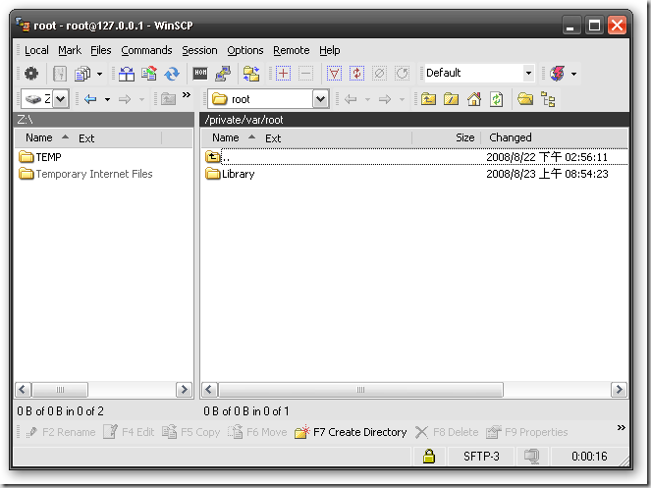Select the Library folder
This screenshot has width=651, height=488.
(x=230, y=174)
